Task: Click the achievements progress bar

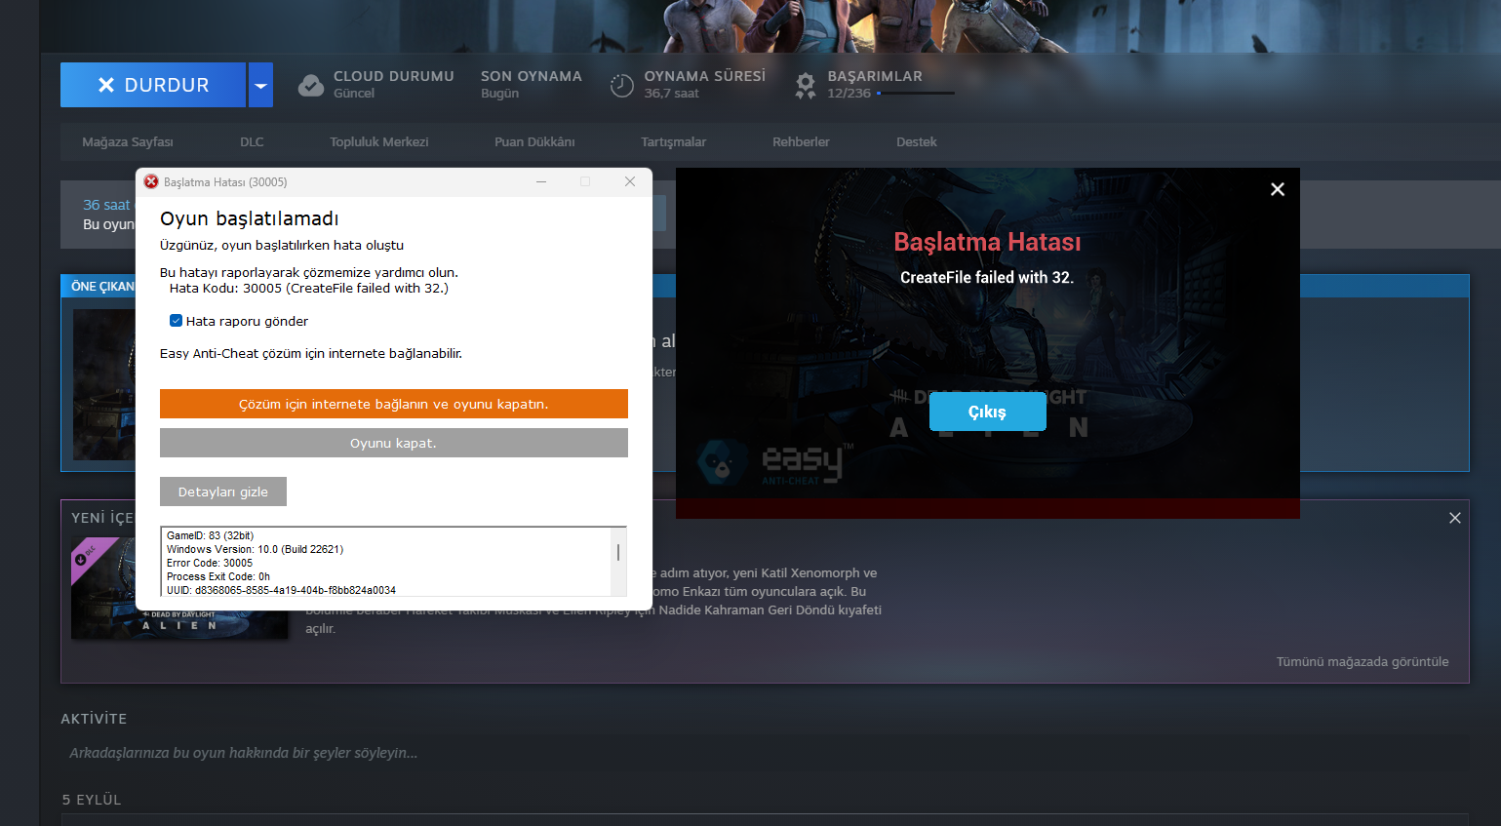Action: [x=915, y=94]
